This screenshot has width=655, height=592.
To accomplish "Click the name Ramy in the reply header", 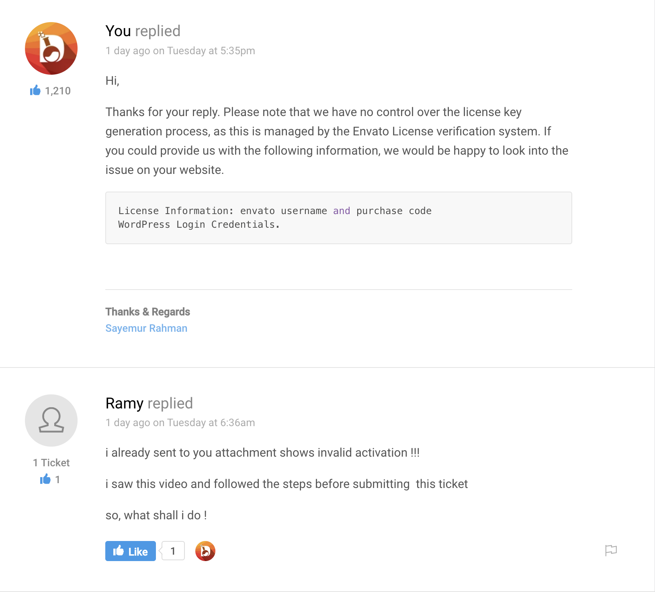I will 125,403.
